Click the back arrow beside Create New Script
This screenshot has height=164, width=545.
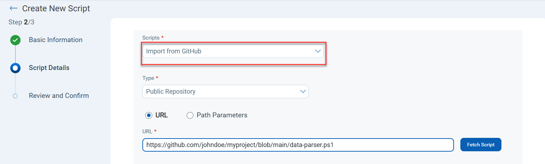click(x=13, y=8)
